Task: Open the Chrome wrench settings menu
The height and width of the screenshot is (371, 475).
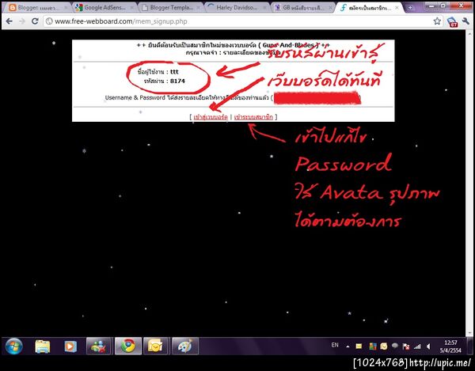Action: [465, 21]
